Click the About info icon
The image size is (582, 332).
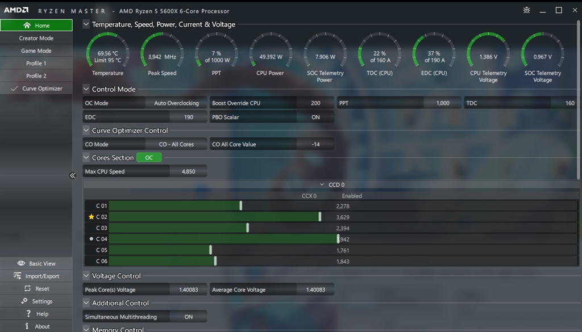tap(27, 326)
